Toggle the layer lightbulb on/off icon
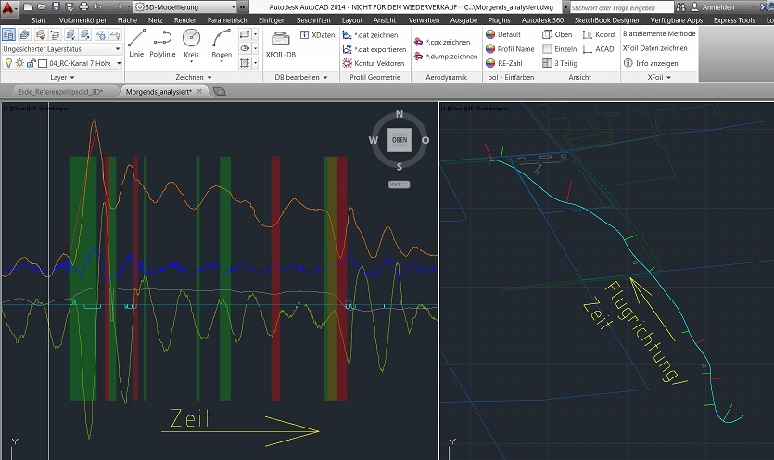 [x=9, y=63]
